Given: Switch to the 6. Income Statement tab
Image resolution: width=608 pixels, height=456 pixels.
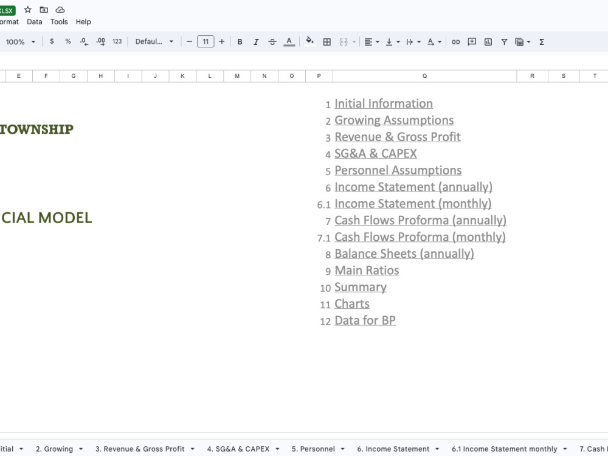Looking at the screenshot, I should pyautogui.click(x=393, y=449).
